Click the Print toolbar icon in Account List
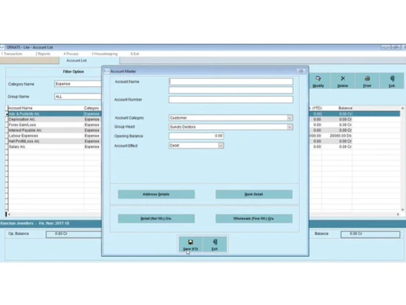The height and width of the screenshot is (305, 406). tap(367, 81)
